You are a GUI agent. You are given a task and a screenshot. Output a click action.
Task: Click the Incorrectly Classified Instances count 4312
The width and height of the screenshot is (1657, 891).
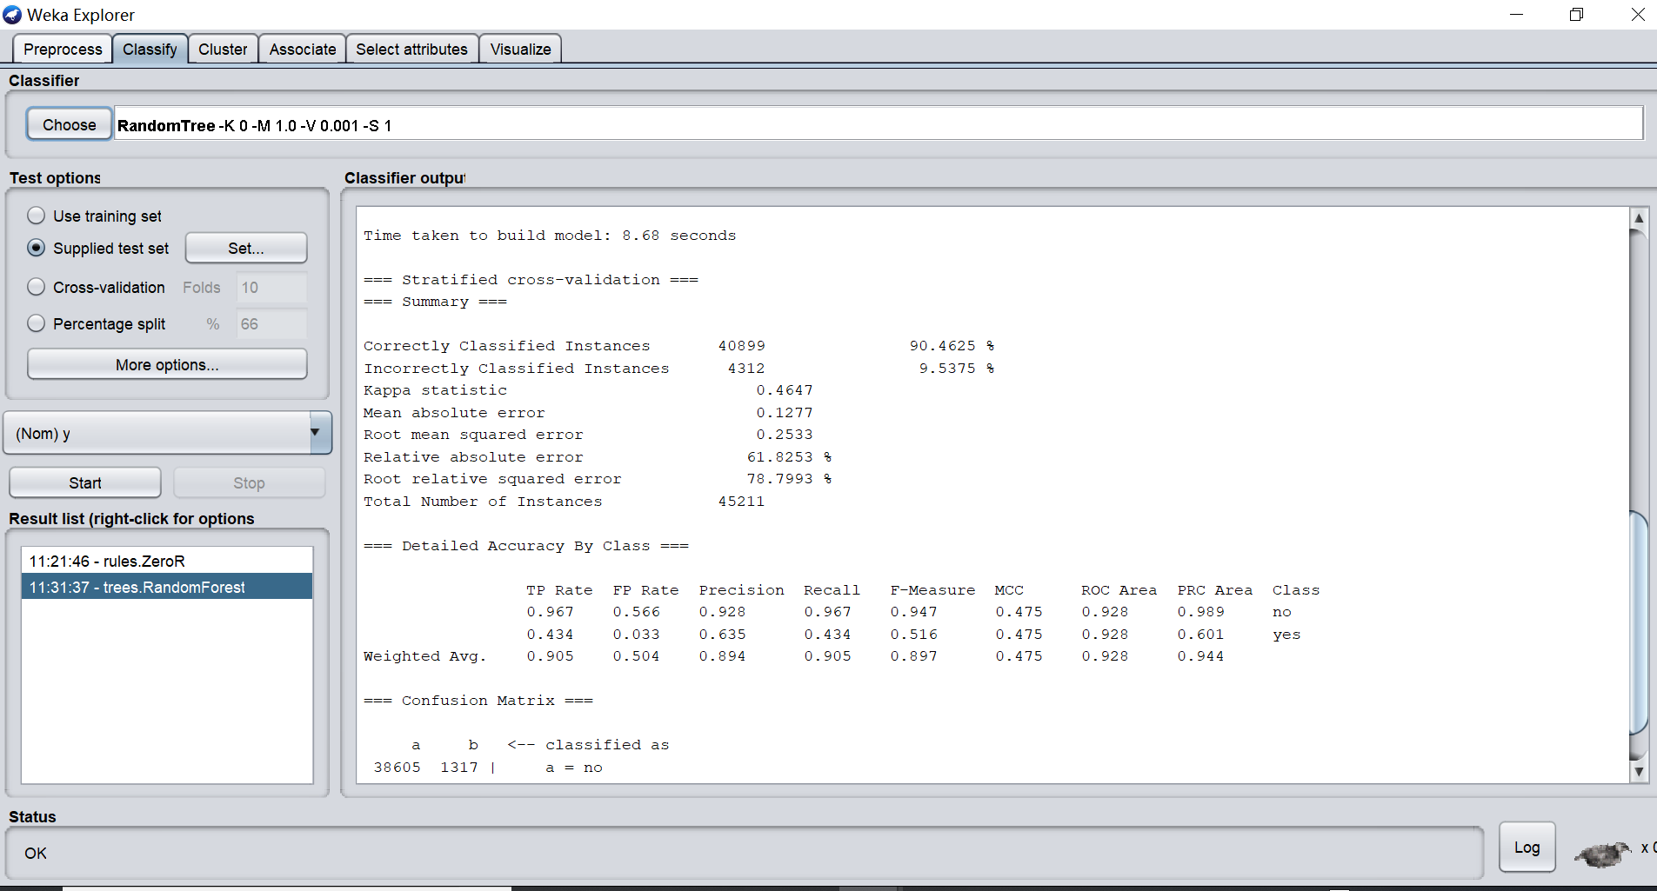(x=746, y=369)
